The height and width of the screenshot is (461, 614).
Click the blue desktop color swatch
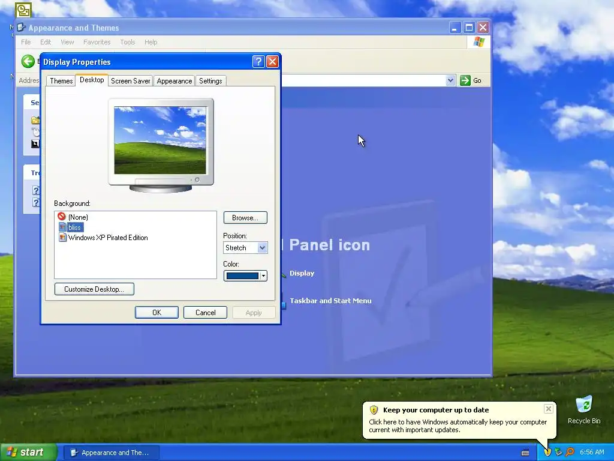(x=242, y=276)
